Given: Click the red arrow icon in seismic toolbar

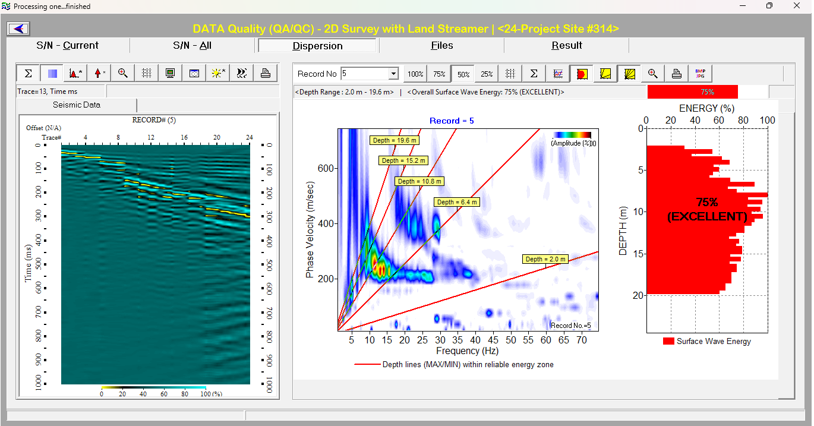Looking at the screenshot, I should pyautogui.click(x=99, y=73).
